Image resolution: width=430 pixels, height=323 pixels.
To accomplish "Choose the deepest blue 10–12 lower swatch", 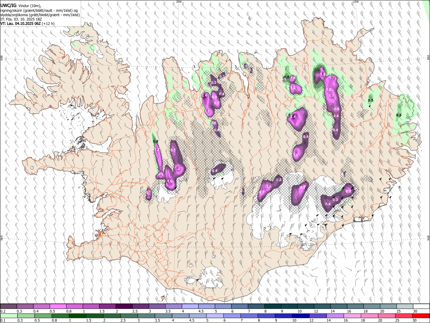I will (300, 316).
